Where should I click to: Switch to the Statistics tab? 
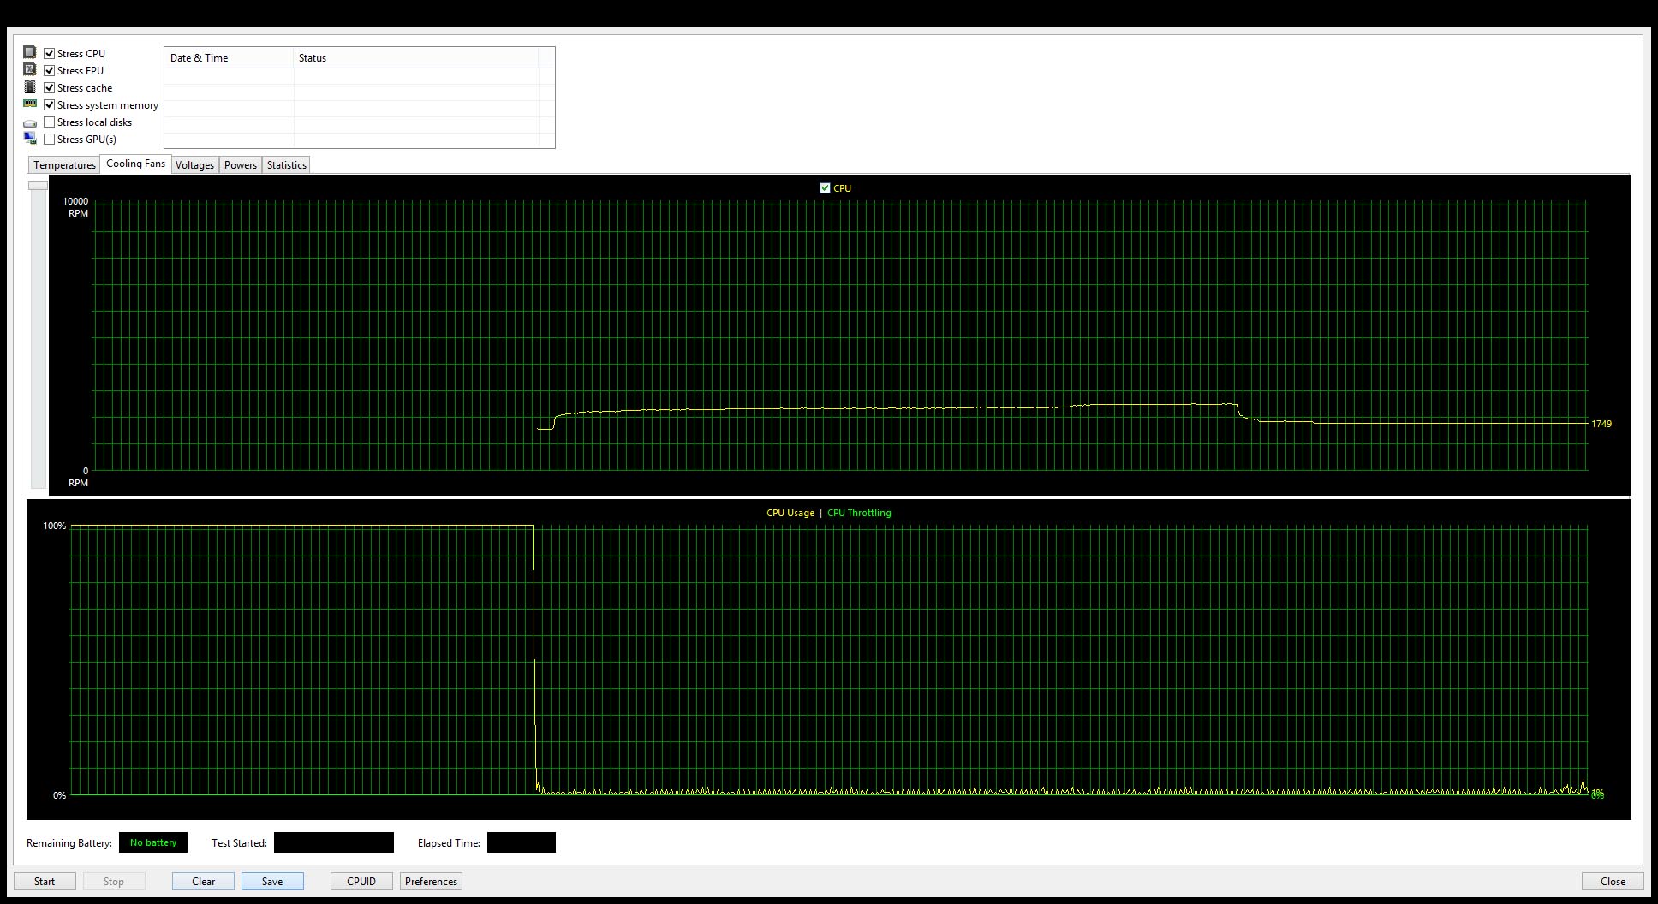(x=286, y=165)
